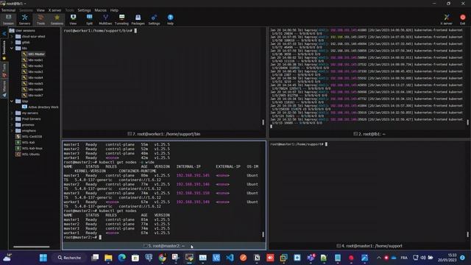
Task: Open the Tools toolbar icon
Action: click(41, 19)
